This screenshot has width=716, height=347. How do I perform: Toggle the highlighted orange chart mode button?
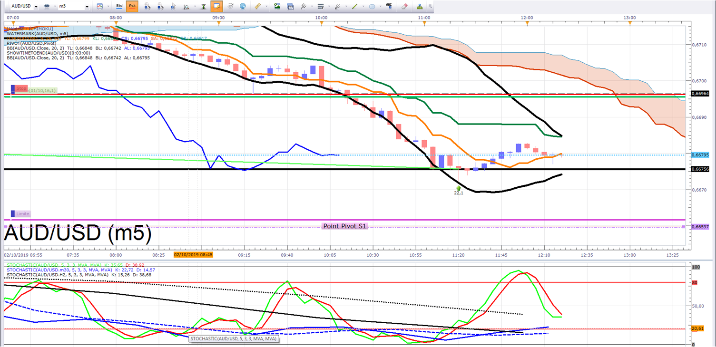(216, 7)
